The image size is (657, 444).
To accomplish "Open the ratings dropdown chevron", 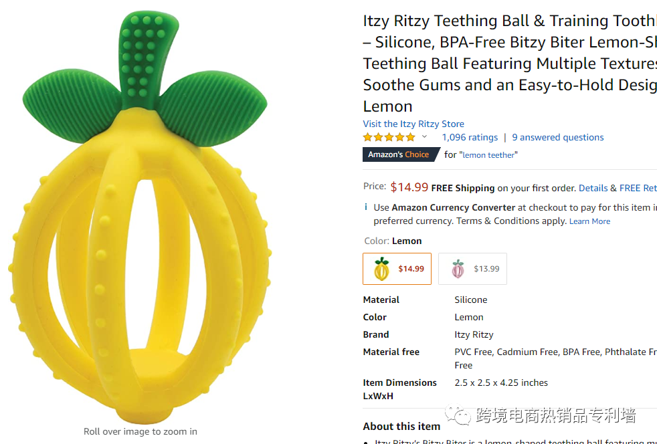I will click(424, 137).
